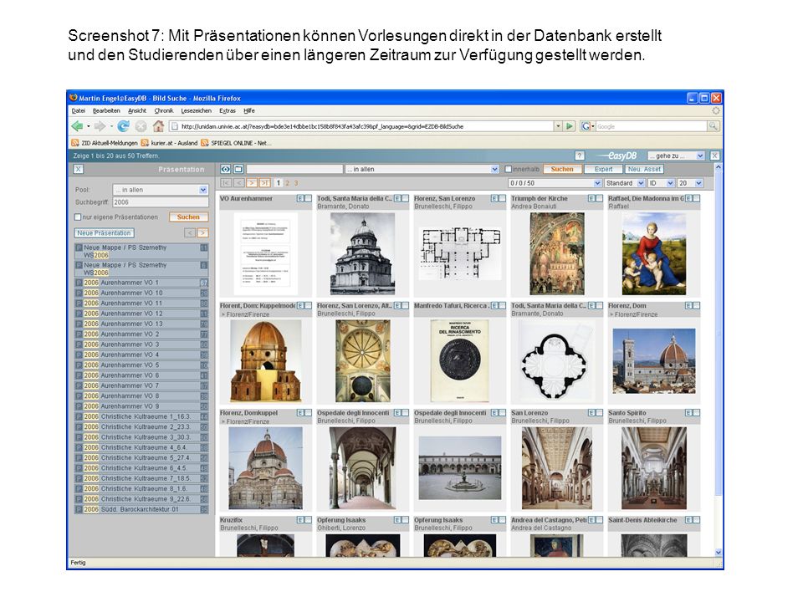This screenshot has width=803, height=602.
Task: Click the E icon on Triumph der Kirche card
Action: coord(591,199)
